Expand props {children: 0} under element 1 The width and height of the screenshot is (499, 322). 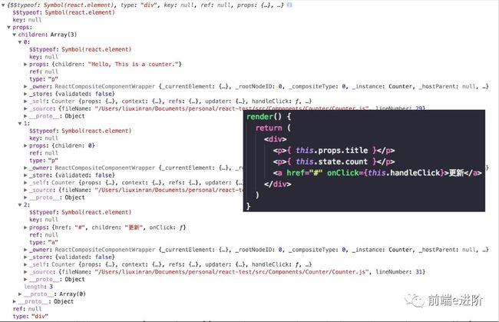click(25, 145)
